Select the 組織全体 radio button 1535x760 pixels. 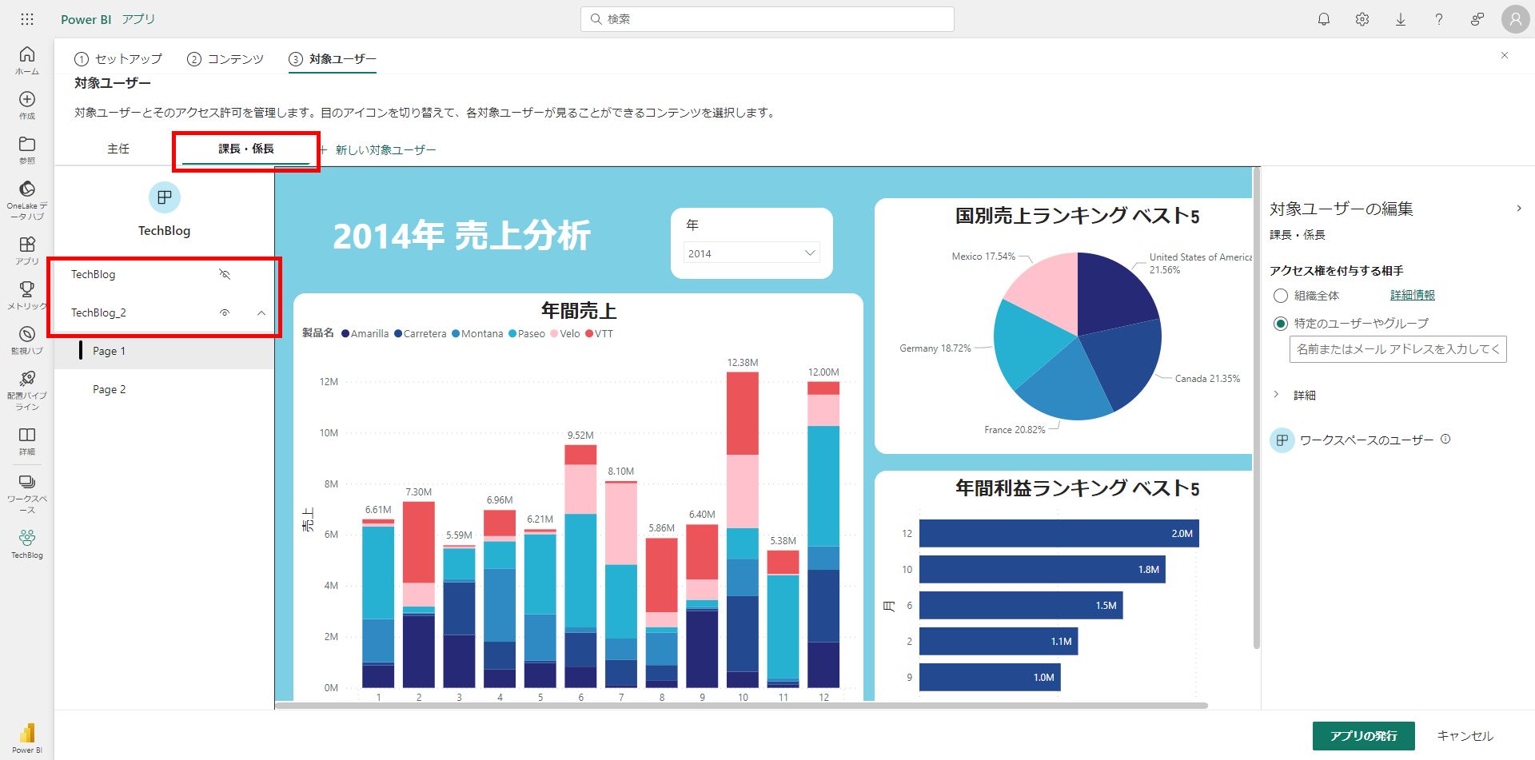pyautogui.click(x=1281, y=296)
